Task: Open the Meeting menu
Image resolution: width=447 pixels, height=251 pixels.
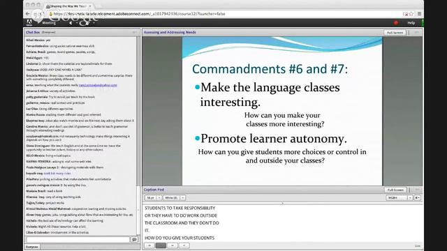Action: [x=49, y=23]
